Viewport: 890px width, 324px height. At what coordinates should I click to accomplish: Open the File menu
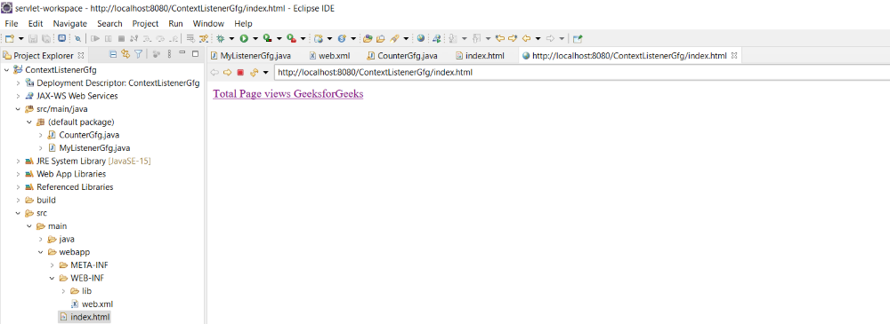pos(12,23)
